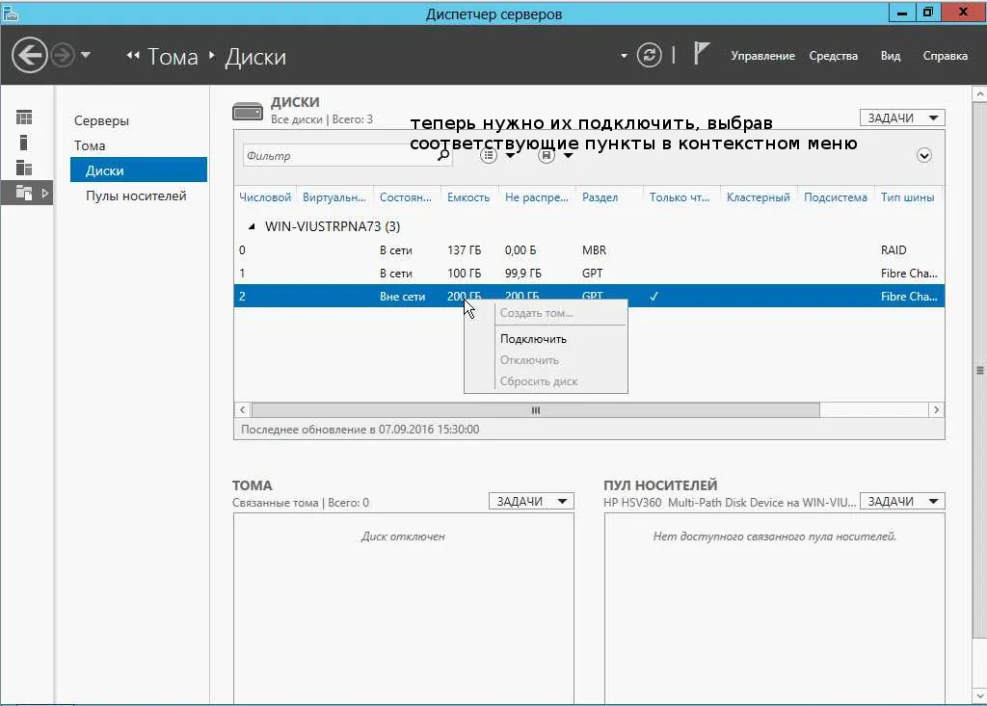Select the Local Server icon in sidebar
This screenshot has width=987, height=706.
[24, 143]
